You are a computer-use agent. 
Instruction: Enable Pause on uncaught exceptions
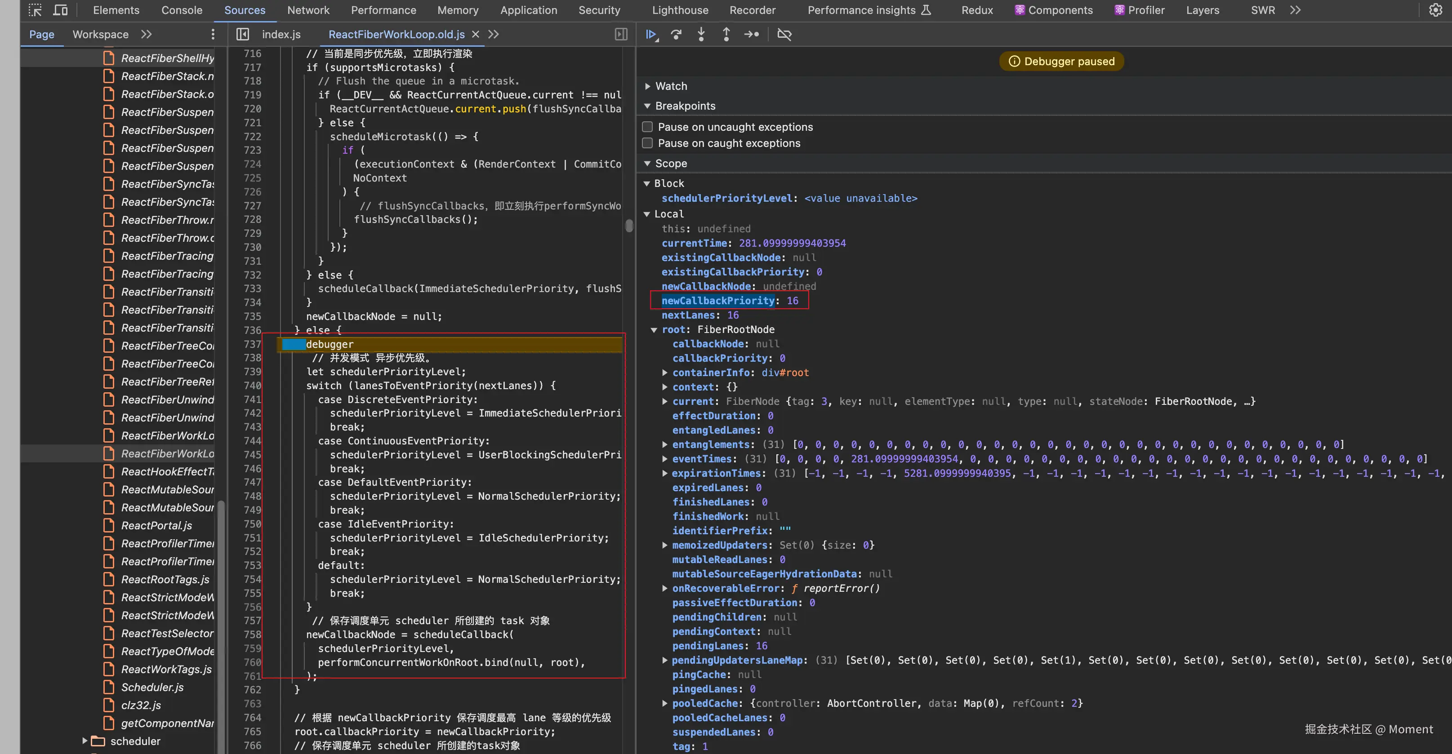(648, 127)
